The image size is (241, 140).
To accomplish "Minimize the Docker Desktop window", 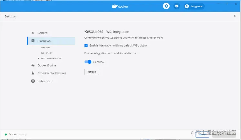I will click(218, 4).
